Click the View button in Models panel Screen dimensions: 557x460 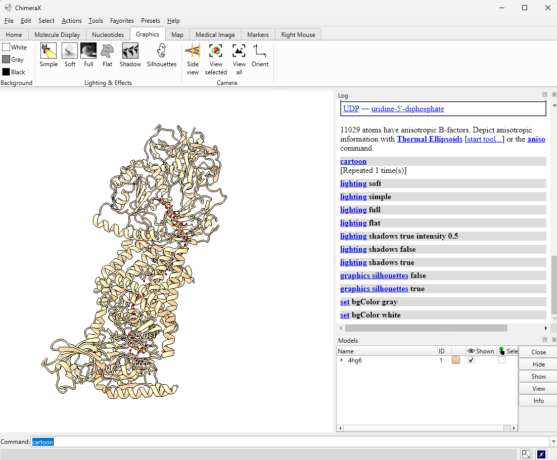[x=538, y=388]
